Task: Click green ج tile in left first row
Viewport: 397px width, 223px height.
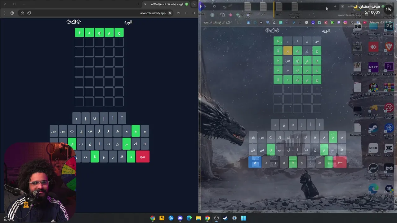Action: 119,33
